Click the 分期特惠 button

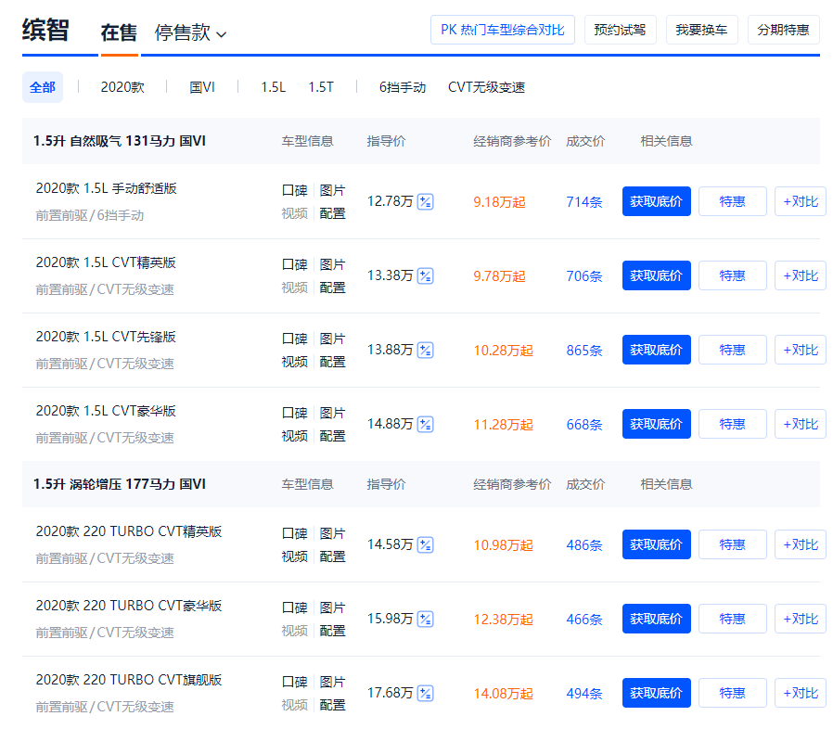tap(784, 30)
